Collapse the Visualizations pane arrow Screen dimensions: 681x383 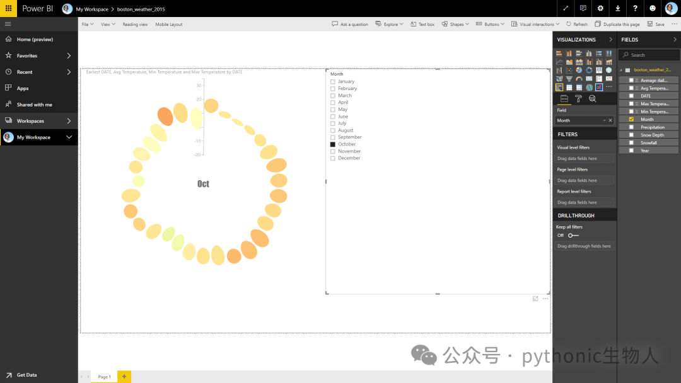click(x=610, y=40)
